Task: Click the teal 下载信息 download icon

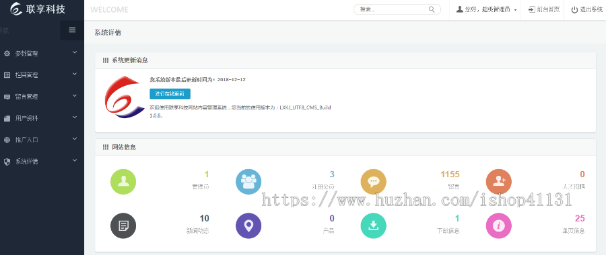Action: [373, 225]
